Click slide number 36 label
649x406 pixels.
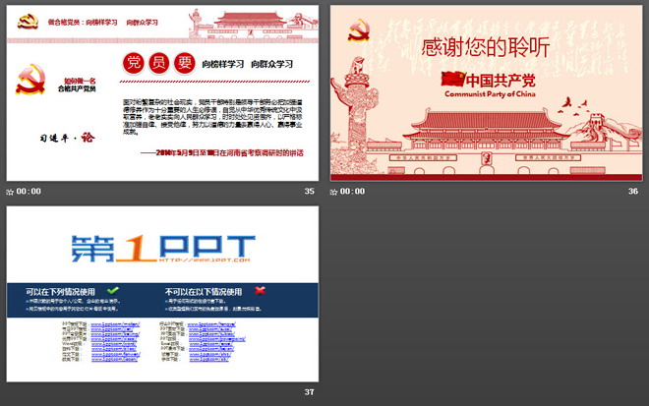633,192
